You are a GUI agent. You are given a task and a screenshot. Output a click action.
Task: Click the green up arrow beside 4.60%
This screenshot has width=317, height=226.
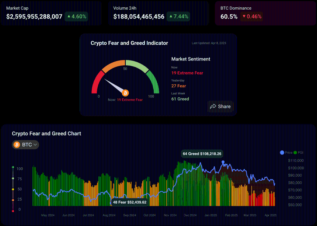click(69, 17)
